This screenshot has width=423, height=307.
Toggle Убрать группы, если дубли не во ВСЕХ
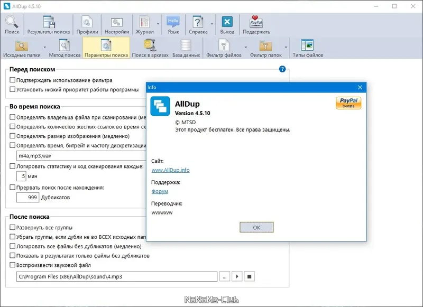(x=12, y=237)
